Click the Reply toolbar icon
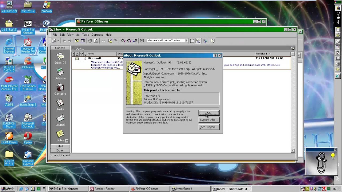 123,41
